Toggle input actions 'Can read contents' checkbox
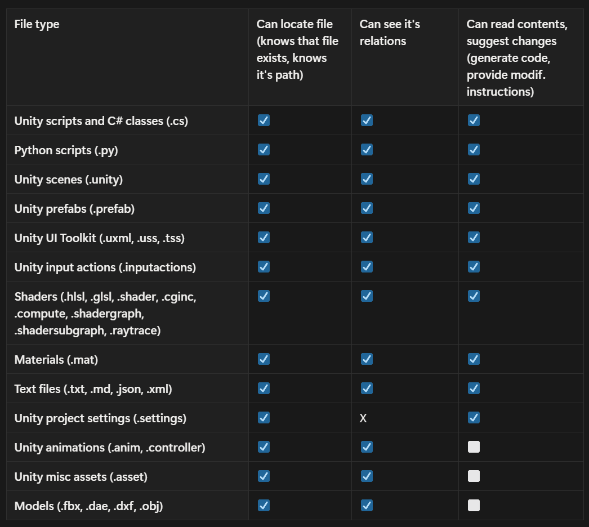Viewport: 589px width, 527px height. point(474,266)
